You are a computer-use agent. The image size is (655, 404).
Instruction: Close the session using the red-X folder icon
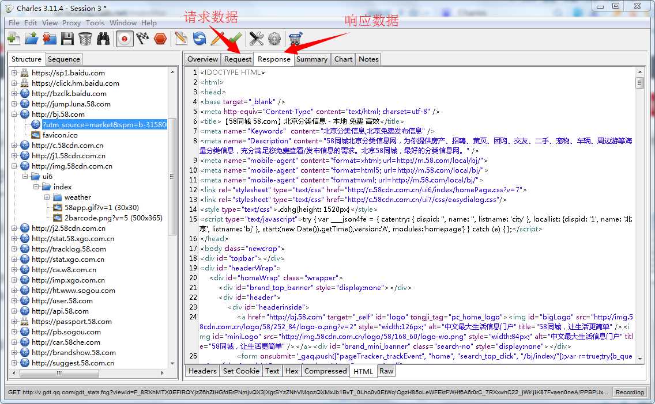(x=49, y=39)
